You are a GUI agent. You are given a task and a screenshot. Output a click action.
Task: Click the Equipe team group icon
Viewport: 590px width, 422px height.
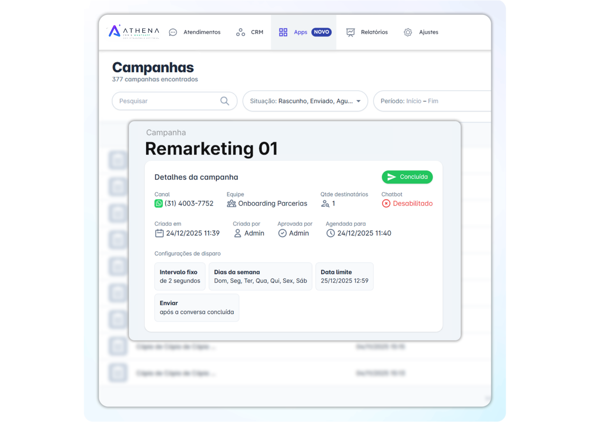pyautogui.click(x=231, y=203)
